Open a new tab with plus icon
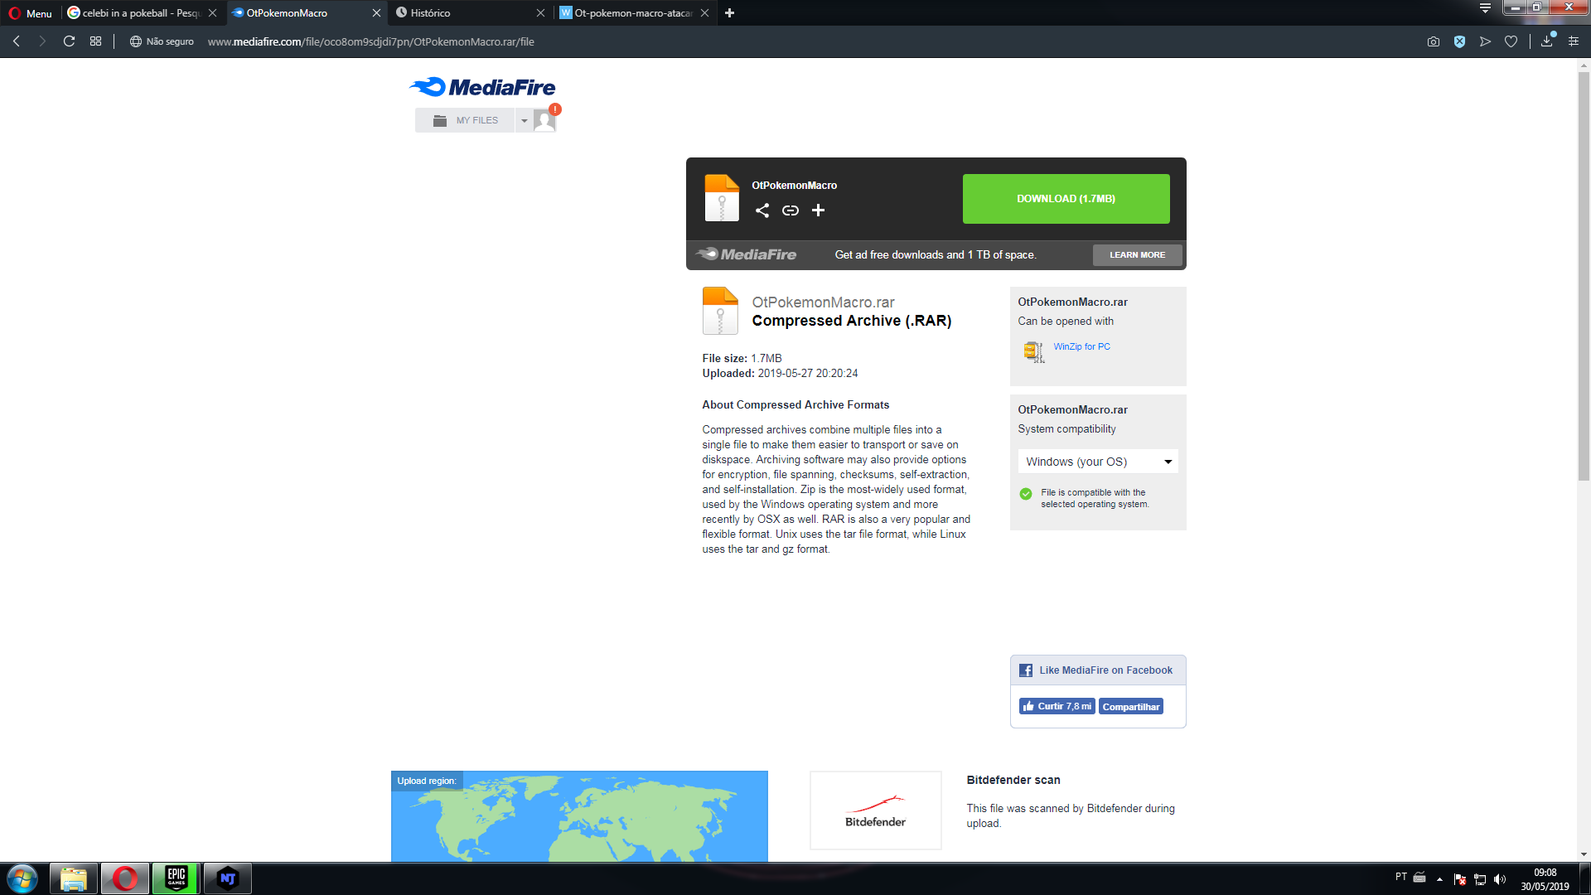Screen dimensions: 1591x895 [729, 13]
